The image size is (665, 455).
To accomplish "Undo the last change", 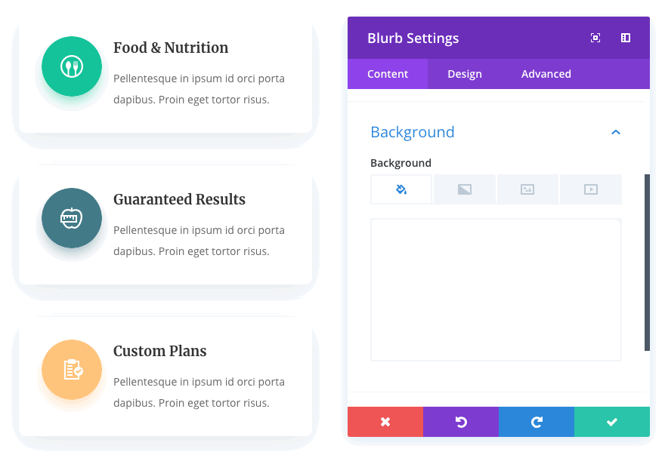I will click(x=461, y=422).
